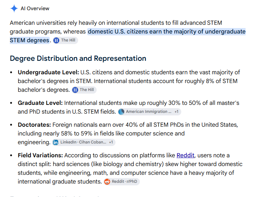Open The Hill icon after the intro paragraph
Image resolution: width=259 pixels, height=197 pixels.
pyautogui.click(x=56, y=40)
